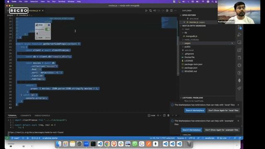Collapse the OPEN EDITORS section
Screen dimensions: 265x149
pyautogui.click(x=181, y=15)
